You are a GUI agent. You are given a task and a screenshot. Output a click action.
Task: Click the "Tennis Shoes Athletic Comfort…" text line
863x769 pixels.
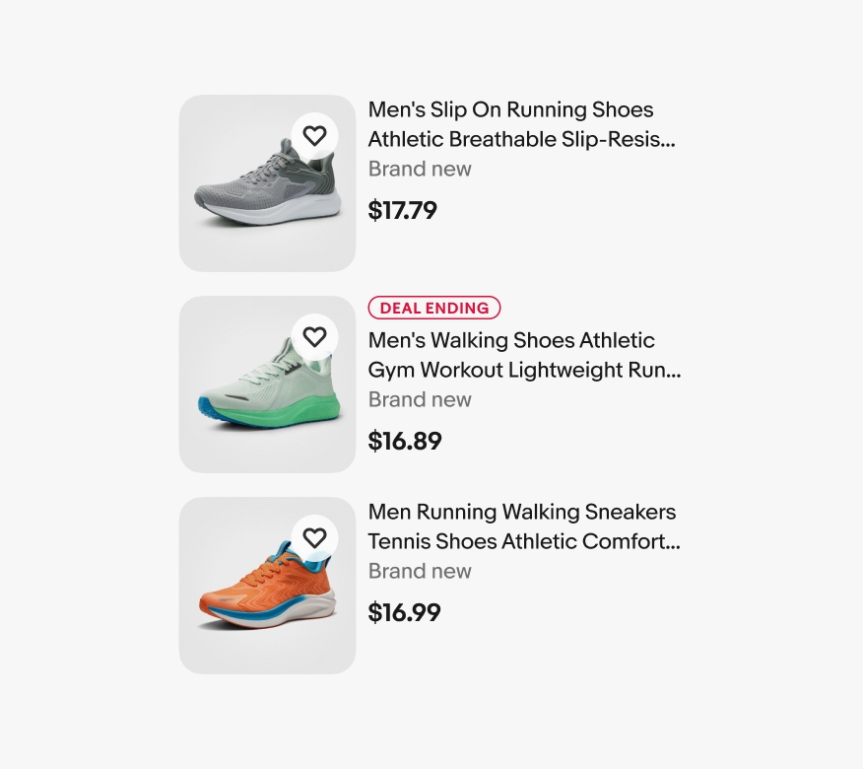(x=524, y=541)
